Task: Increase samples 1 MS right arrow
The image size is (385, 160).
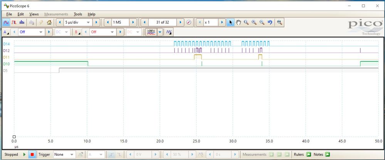Action: tap(133, 23)
